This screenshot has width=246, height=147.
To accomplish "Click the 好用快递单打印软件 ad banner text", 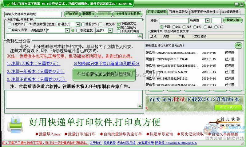I will [x=95, y=122].
